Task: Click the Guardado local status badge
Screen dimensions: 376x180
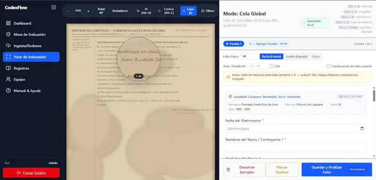Action: click(x=314, y=23)
